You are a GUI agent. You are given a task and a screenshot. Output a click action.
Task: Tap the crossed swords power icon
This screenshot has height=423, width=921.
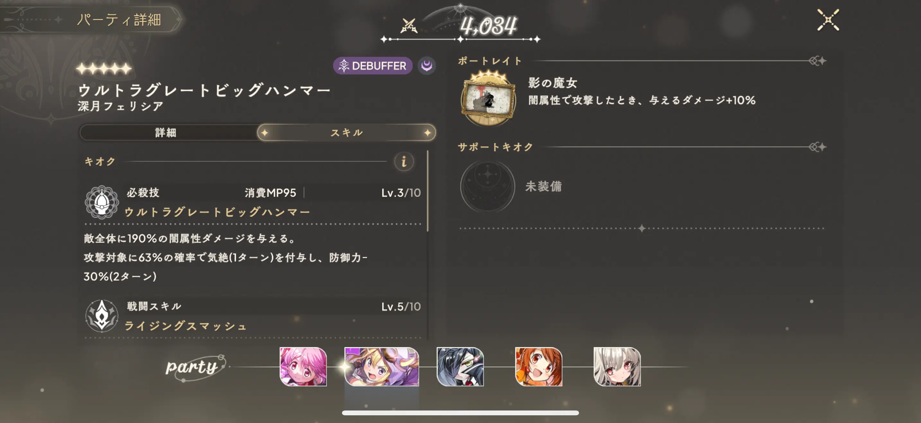[x=409, y=25]
